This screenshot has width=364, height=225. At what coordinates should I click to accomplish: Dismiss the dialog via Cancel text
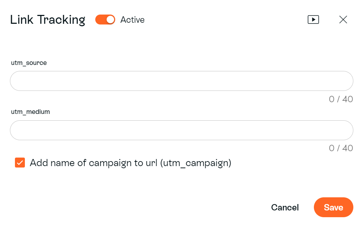pyautogui.click(x=285, y=207)
